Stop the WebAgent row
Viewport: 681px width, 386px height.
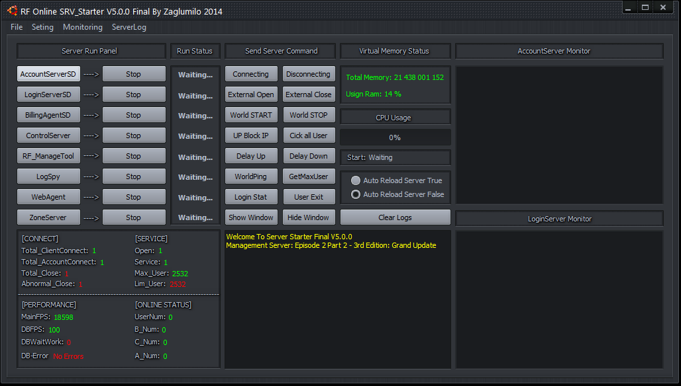(134, 197)
